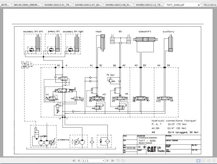Viewport: 217px width, 164px height.
Task: Click the 'reach' cylinder label
Action: click(x=98, y=32)
